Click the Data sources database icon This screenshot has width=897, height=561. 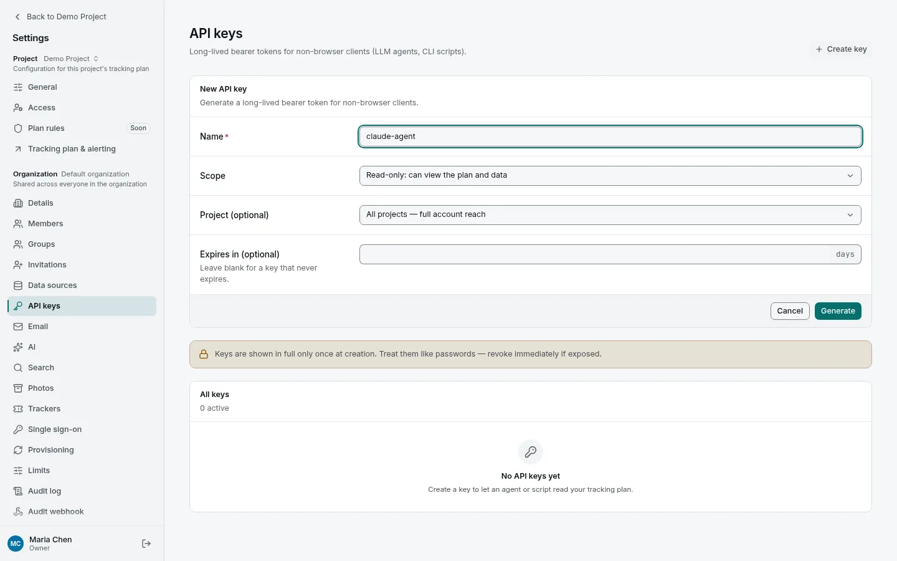tap(18, 285)
